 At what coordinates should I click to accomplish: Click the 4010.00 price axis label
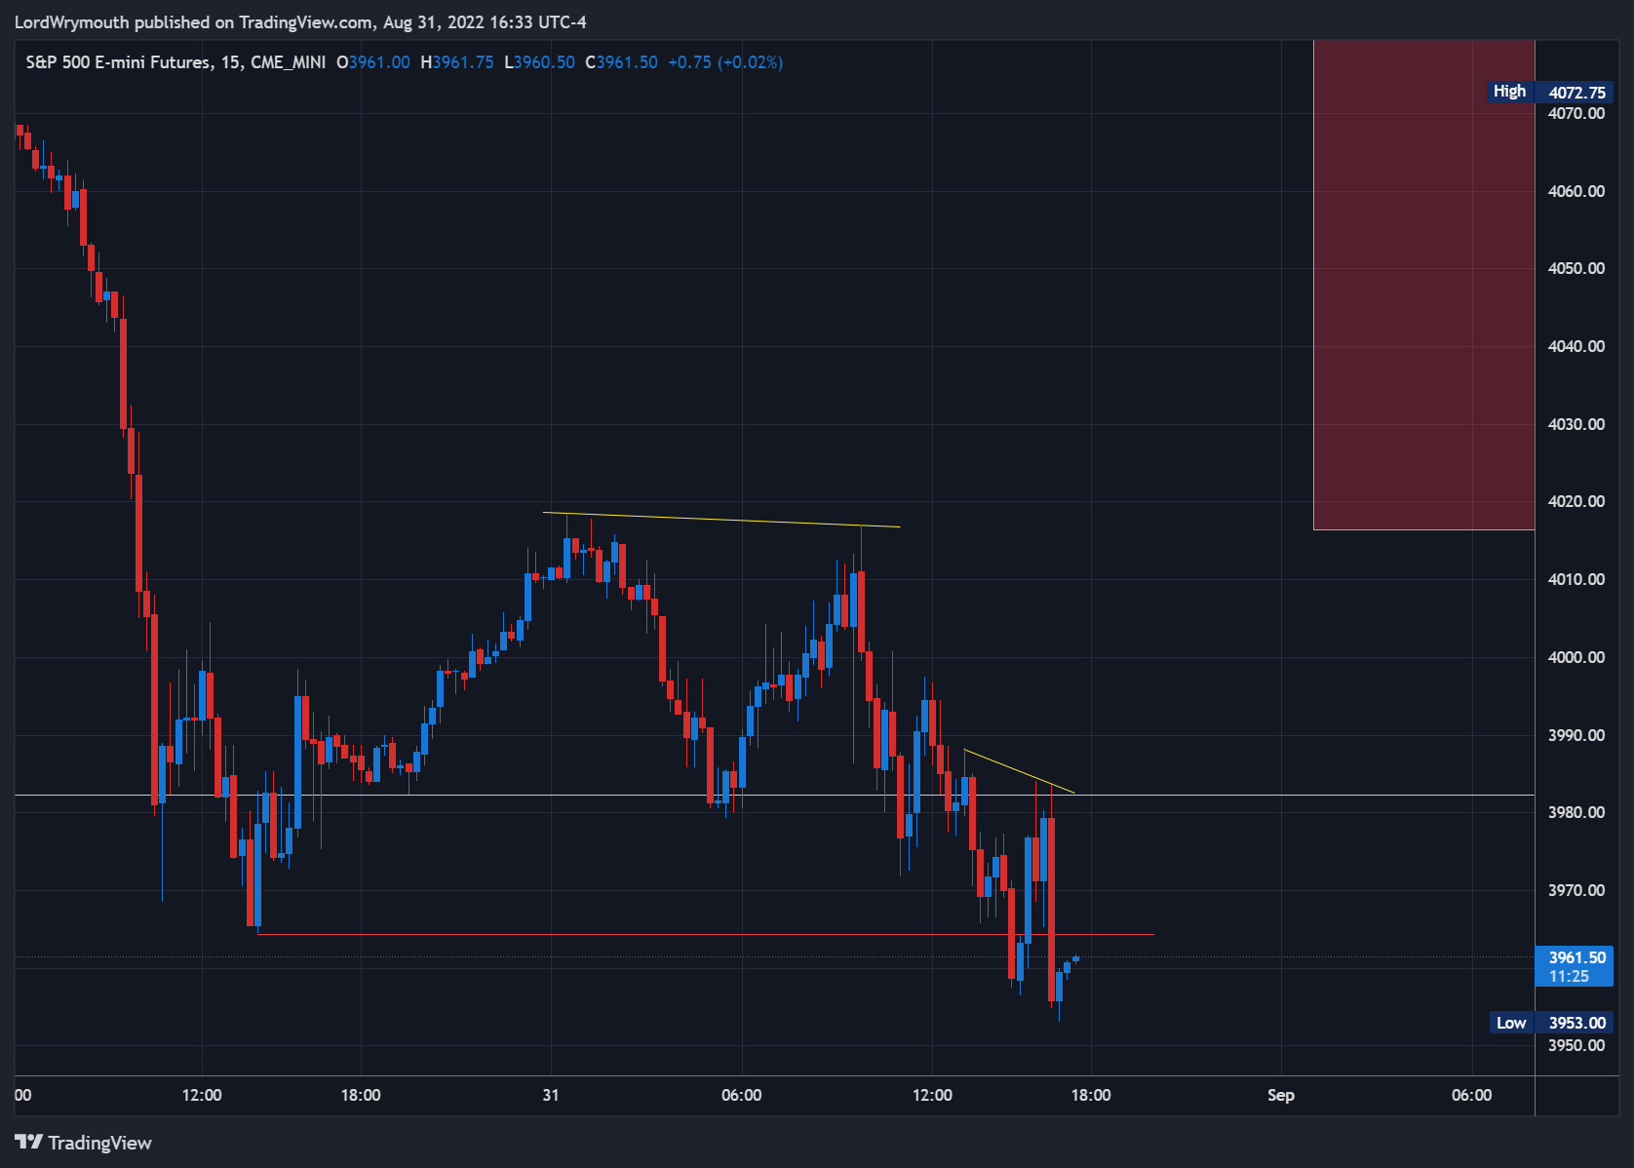(x=1576, y=579)
